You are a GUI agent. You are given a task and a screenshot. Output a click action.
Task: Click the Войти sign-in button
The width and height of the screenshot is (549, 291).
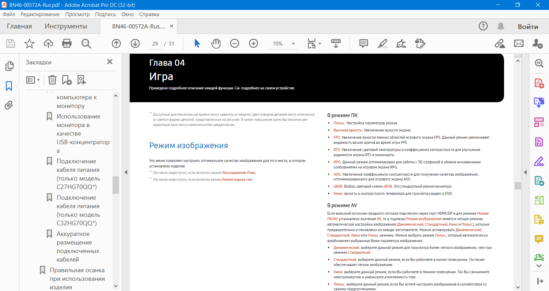click(x=528, y=27)
